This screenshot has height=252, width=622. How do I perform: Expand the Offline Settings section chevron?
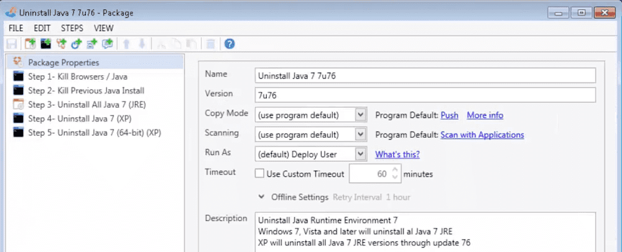(261, 197)
